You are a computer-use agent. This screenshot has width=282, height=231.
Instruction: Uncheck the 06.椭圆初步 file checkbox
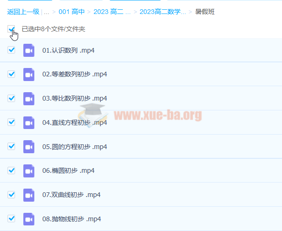(x=12, y=170)
